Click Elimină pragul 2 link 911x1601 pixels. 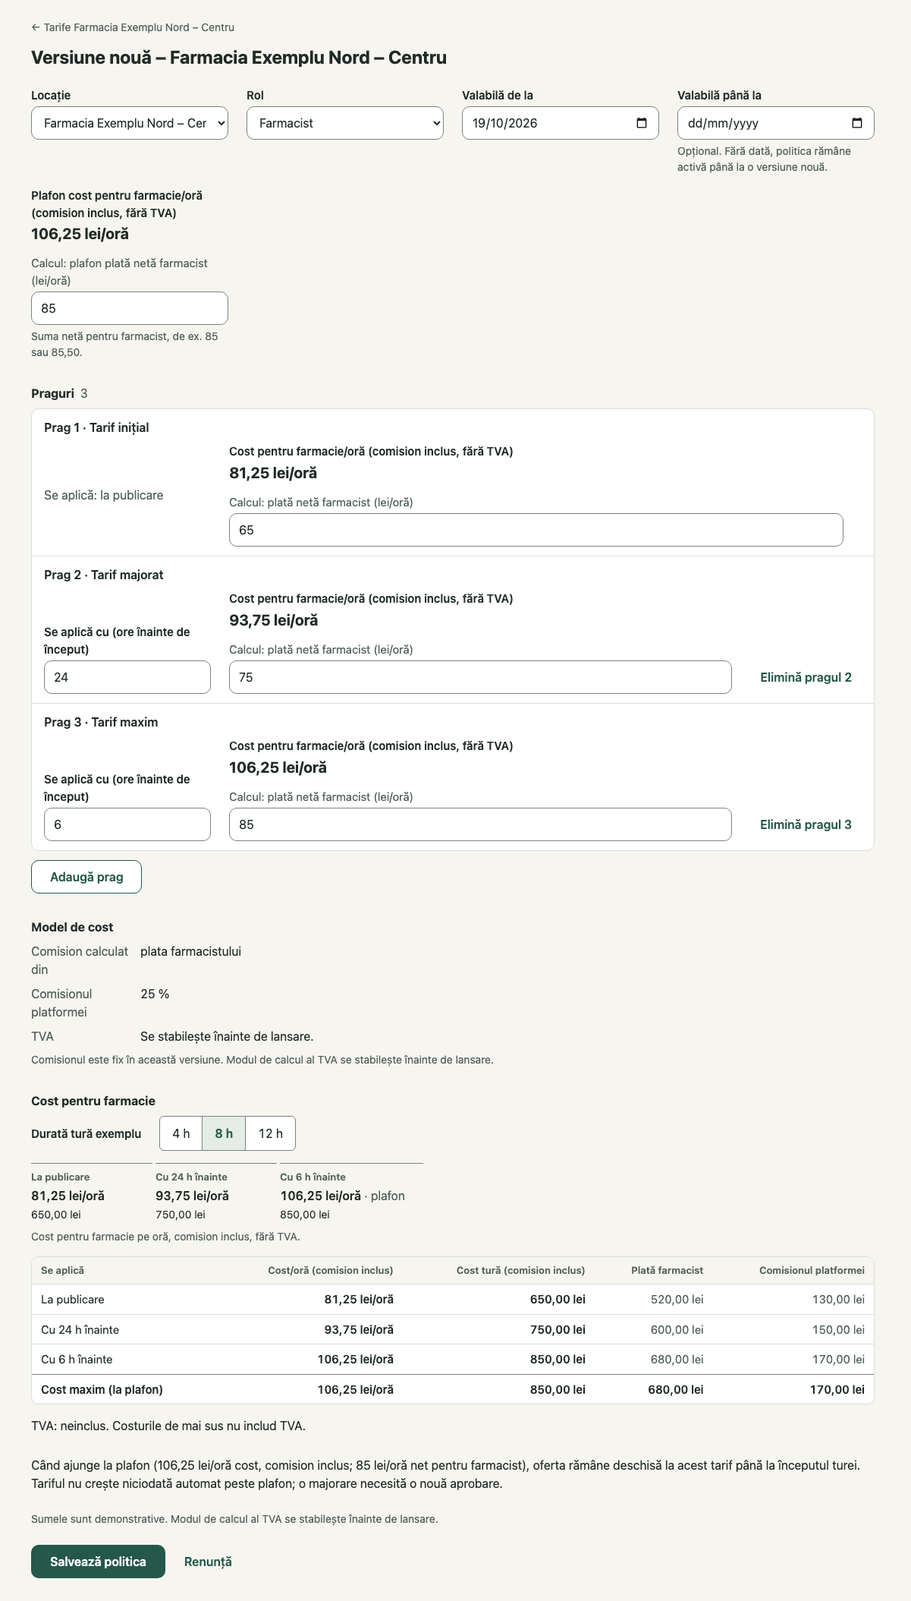click(x=806, y=677)
